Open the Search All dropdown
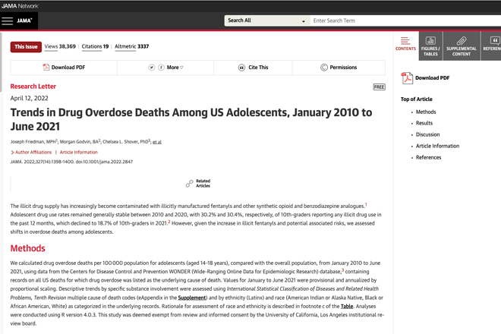Viewport: 501px width, 334px height. coord(266,20)
